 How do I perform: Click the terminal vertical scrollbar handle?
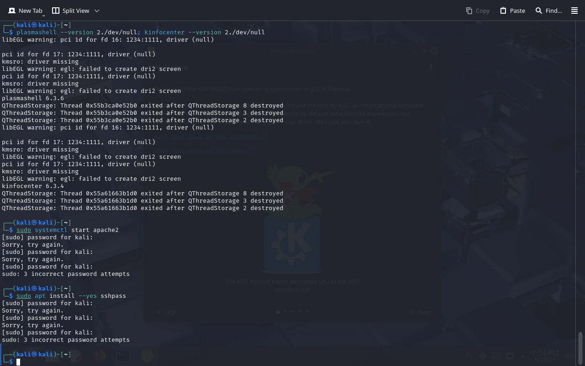pyautogui.click(x=580, y=347)
